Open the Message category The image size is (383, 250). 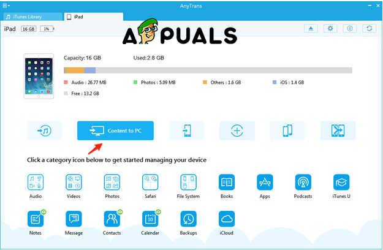pyautogui.click(x=74, y=219)
